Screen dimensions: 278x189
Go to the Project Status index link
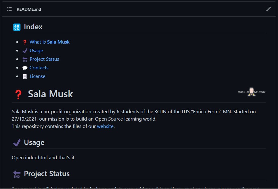44,59
